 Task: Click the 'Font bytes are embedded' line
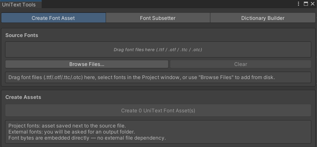click(x=87, y=138)
